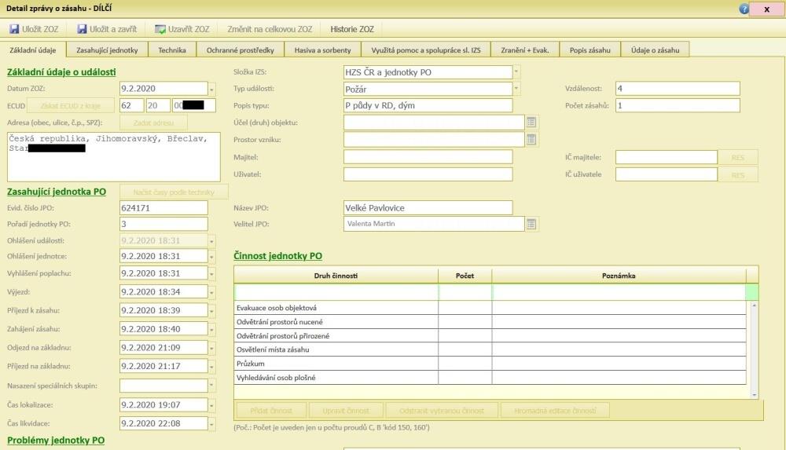Screen dimensions: 786x450
Task: Select the Základní údaje tab
Action: pyautogui.click(x=33, y=50)
